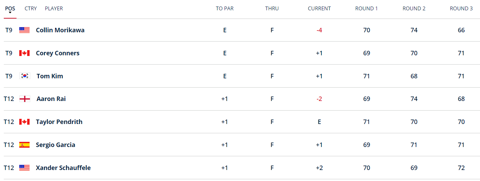Open Collin Morikawa player name link
This screenshot has width=480, height=181.
[x=60, y=30]
